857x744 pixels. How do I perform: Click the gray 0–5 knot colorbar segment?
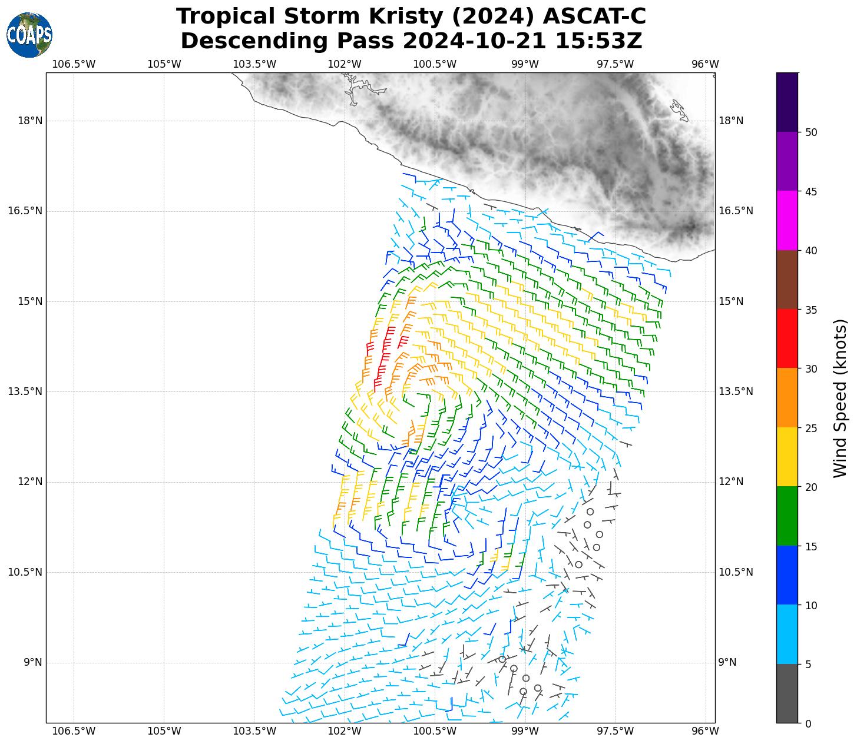pyautogui.click(x=787, y=693)
